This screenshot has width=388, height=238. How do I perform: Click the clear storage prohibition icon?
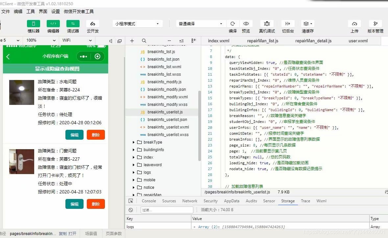[x=131, y=210]
